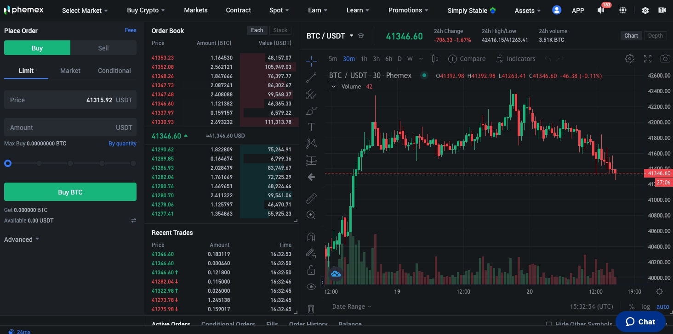The width and height of the screenshot is (673, 334).
Task: Toggle stay-in-drawing-mode pencil lock
Action: click(x=311, y=253)
